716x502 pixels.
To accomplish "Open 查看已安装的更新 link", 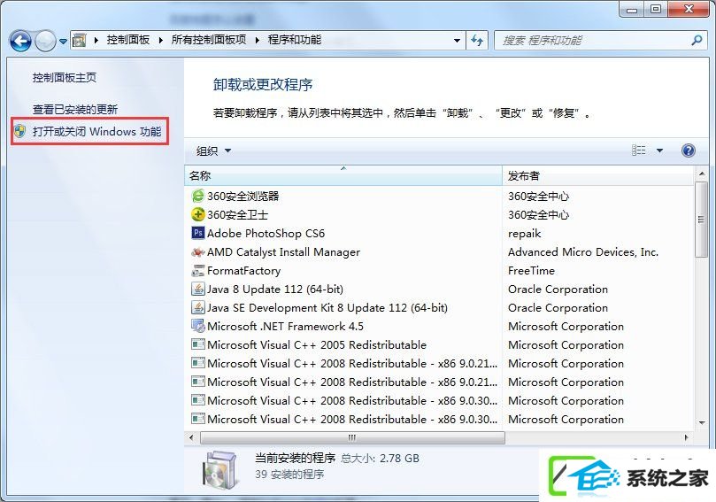I will [x=75, y=109].
